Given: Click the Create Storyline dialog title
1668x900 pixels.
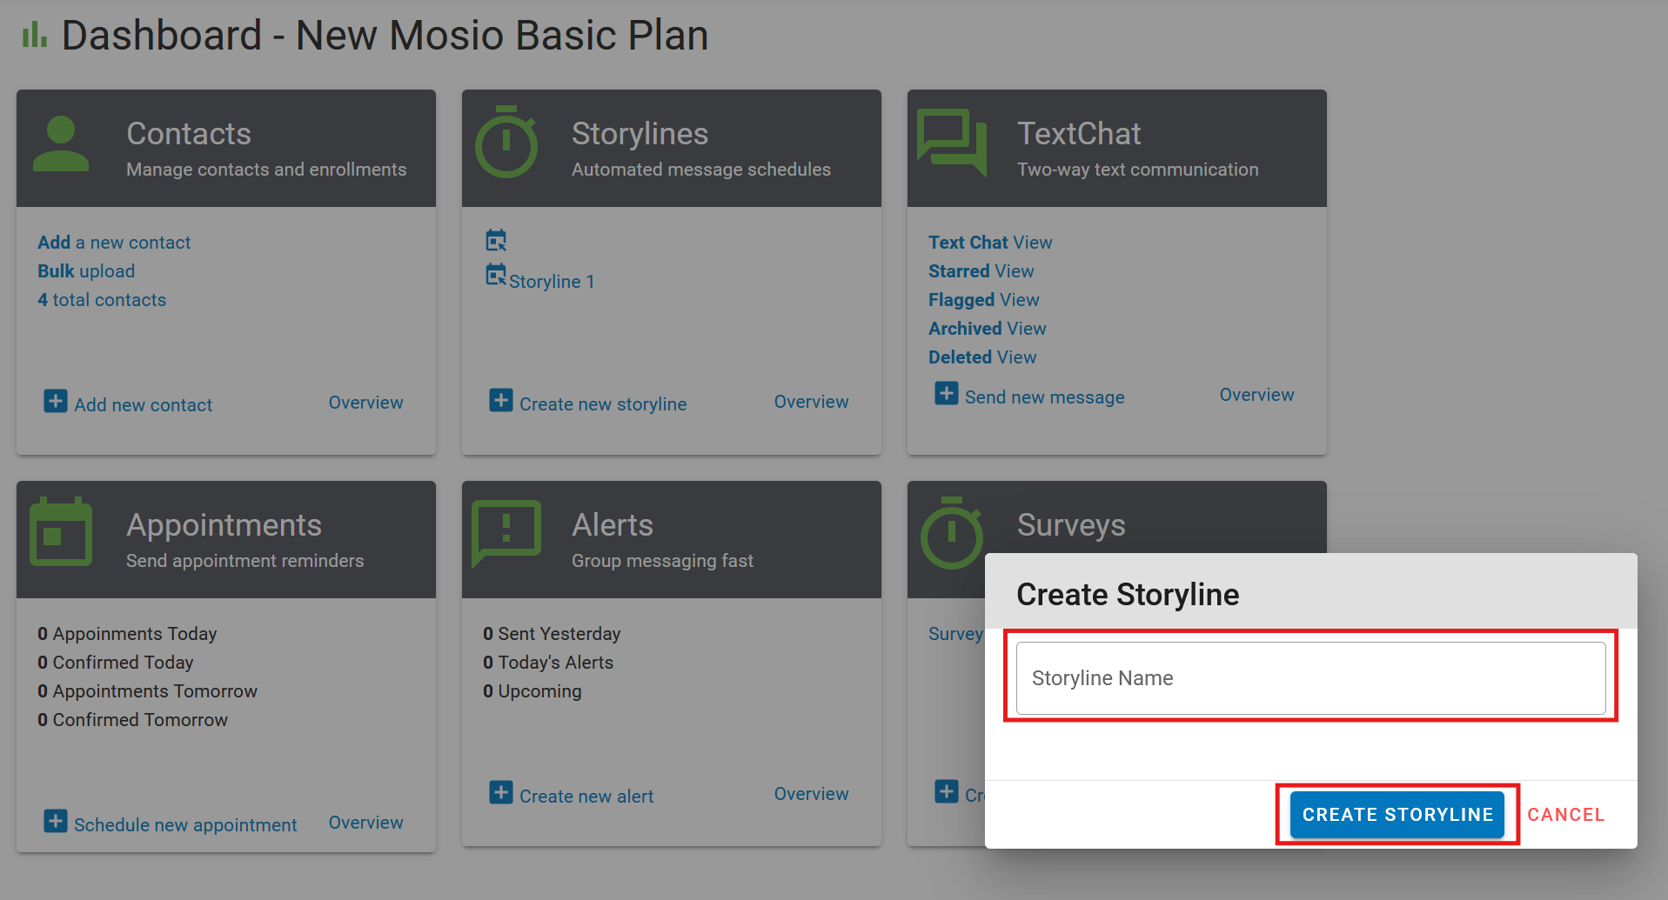Looking at the screenshot, I should point(1128,595).
